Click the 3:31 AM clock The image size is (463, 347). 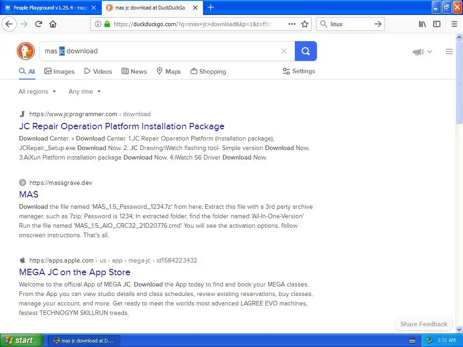pyautogui.click(x=446, y=341)
